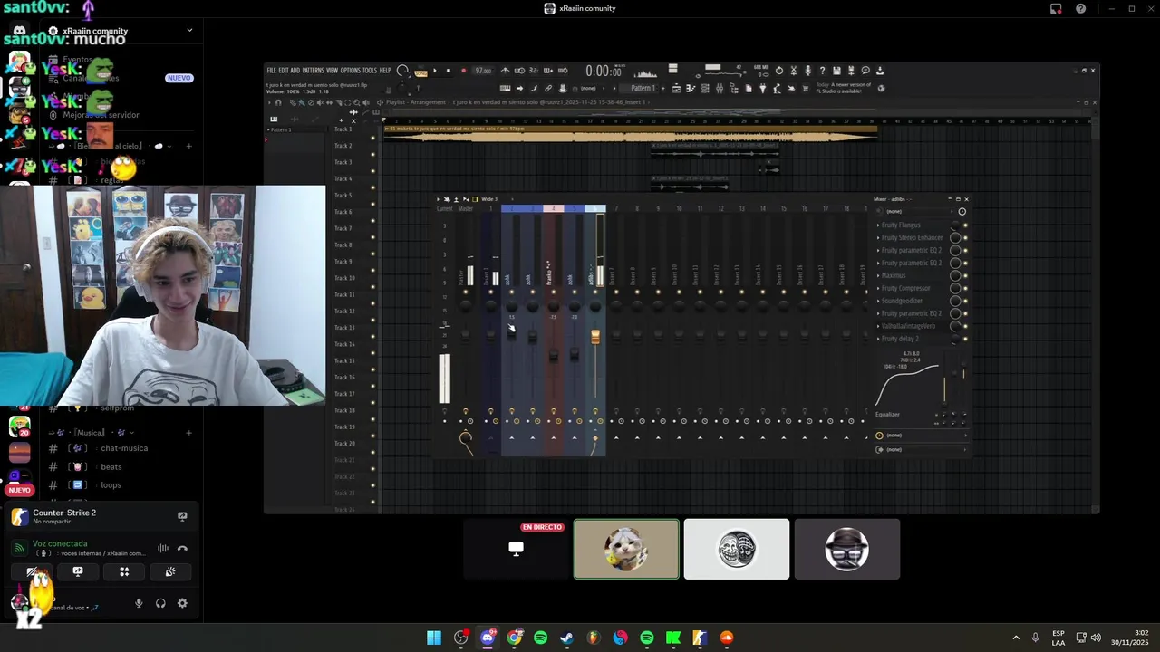Screen dimensions: 1160x652
Task: Click the tempo value field in FL Studio
Action: pyautogui.click(x=484, y=70)
